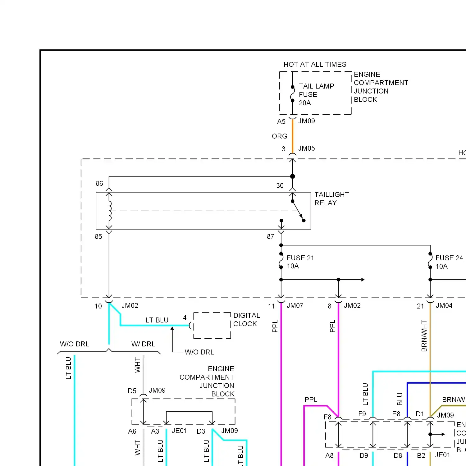466x466 pixels.
Task: Click the vertical WHT label above D5
Action: click(137, 365)
